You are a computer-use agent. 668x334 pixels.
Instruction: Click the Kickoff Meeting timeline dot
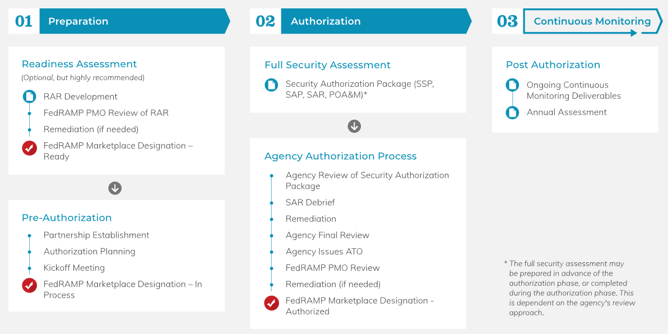click(x=29, y=268)
